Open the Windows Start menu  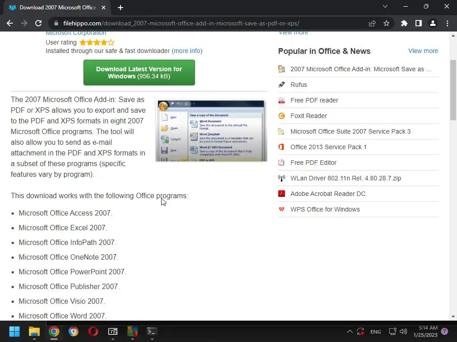pyautogui.click(x=14, y=331)
